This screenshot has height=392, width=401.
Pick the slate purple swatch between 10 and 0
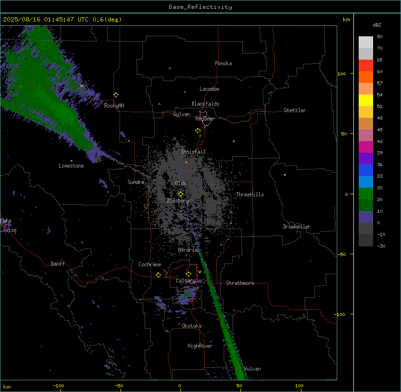[366, 217]
